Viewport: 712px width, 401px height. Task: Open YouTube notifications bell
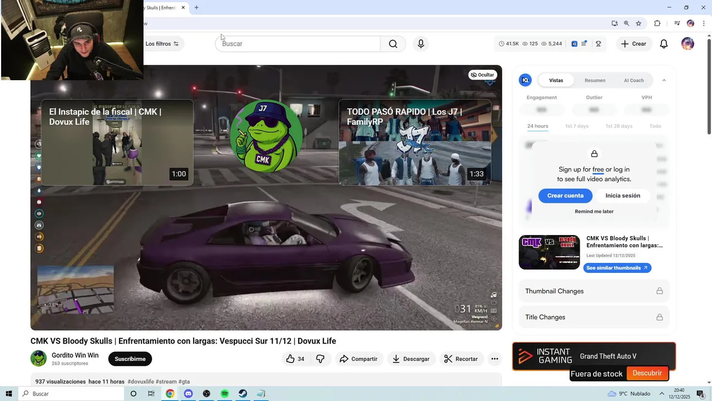click(x=664, y=44)
